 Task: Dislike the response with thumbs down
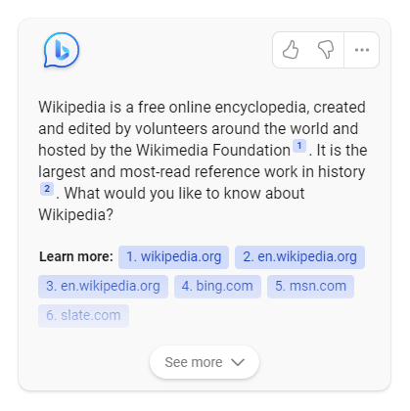[x=326, y=50]
